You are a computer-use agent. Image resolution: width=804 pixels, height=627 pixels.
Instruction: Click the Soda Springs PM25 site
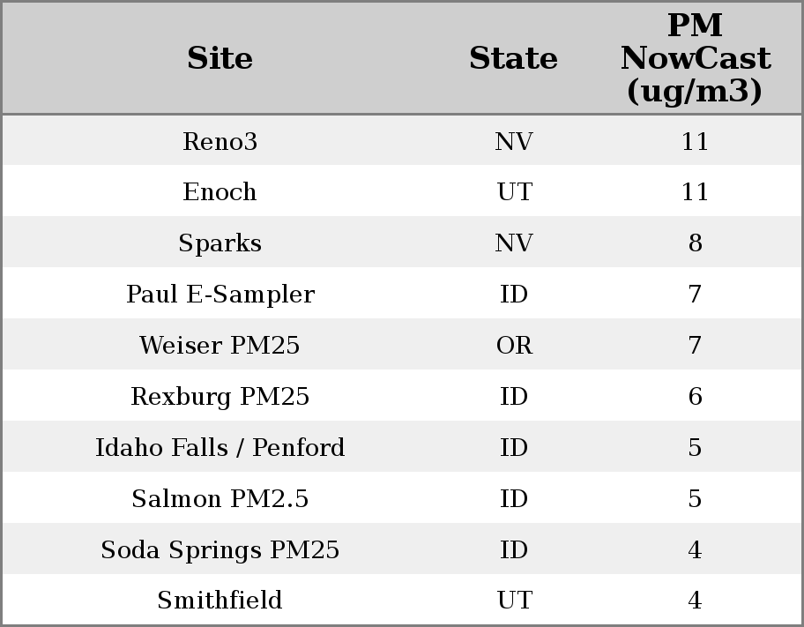tap(220, 550)
